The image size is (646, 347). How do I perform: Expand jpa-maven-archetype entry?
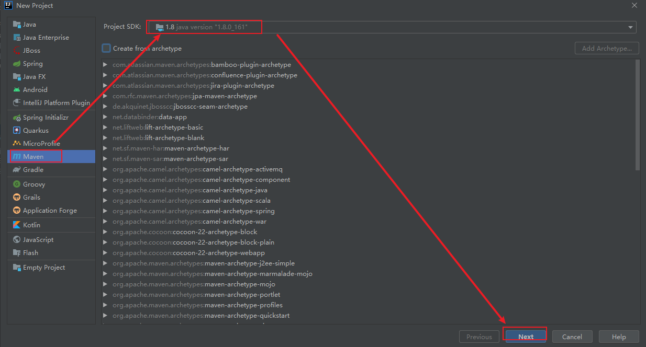(105, 96)
